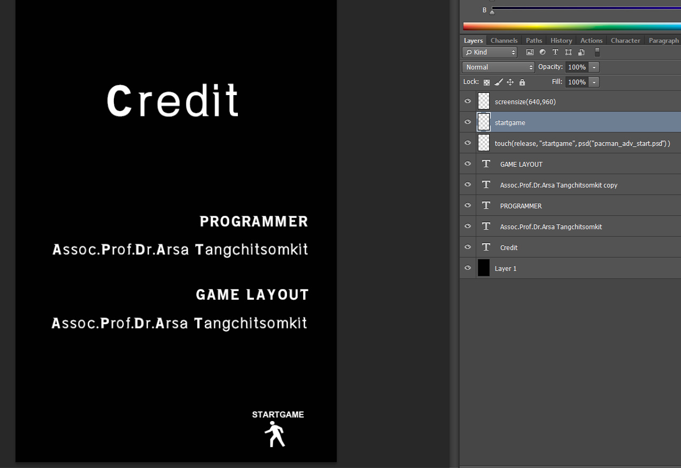
Task: Filter layers by adjustment layers
Action: [x=542, y=52]
